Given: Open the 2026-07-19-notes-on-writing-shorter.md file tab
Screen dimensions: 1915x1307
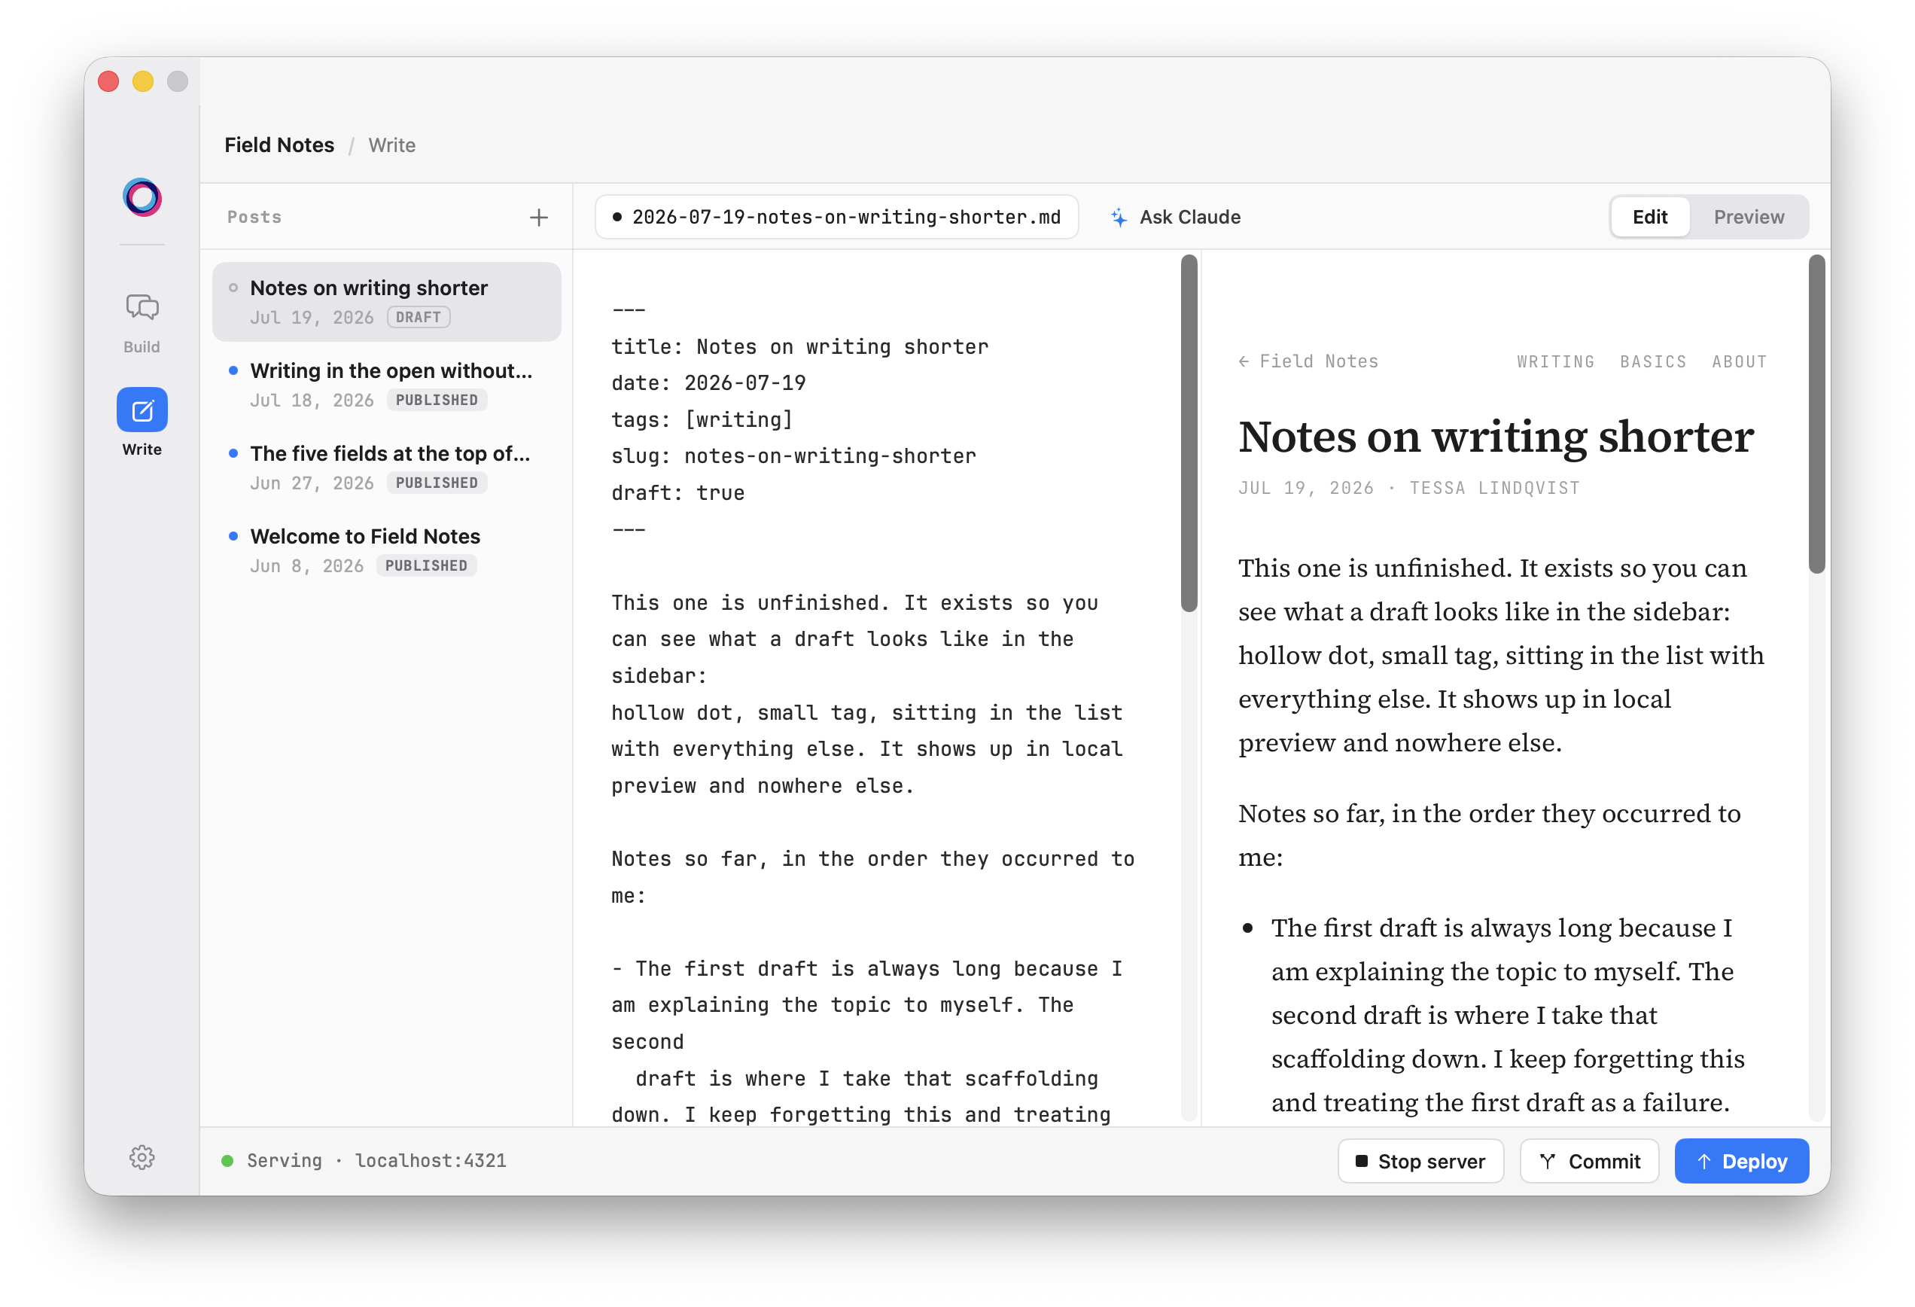Looking at the screenshot, I should pos(836,217).
